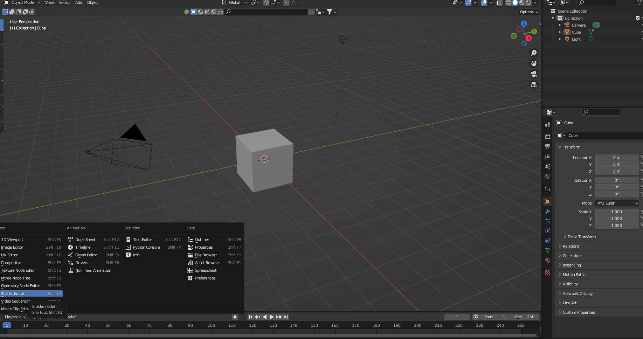Uncheck the Collection checkbox in the Outliner

(638, 18)
